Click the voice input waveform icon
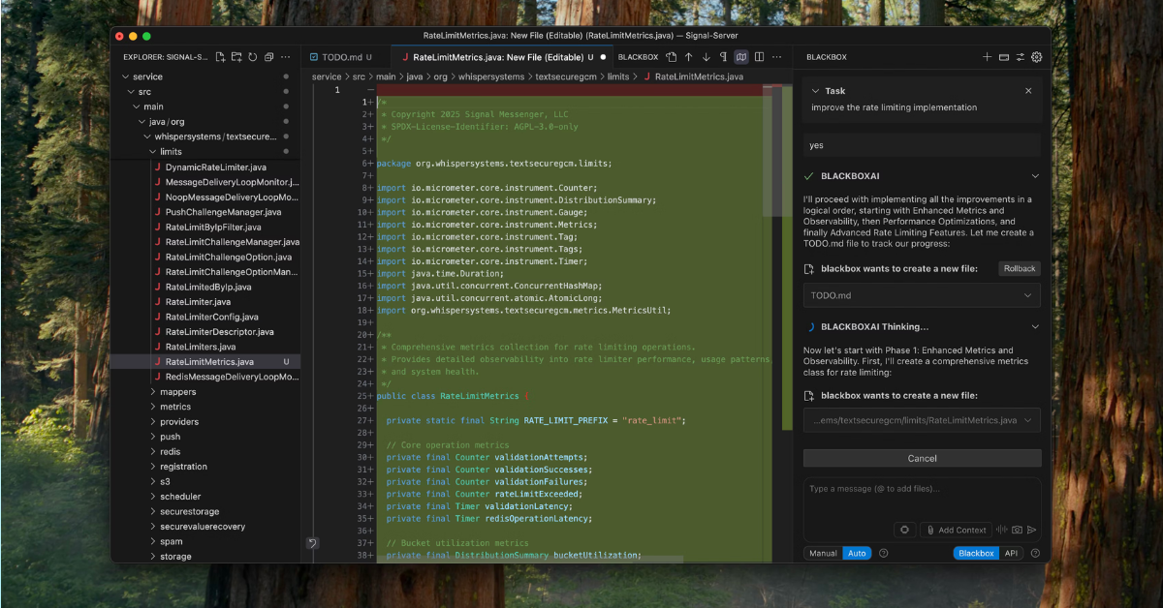This screenshot has width=1163, height=608. click(1001, 530)
